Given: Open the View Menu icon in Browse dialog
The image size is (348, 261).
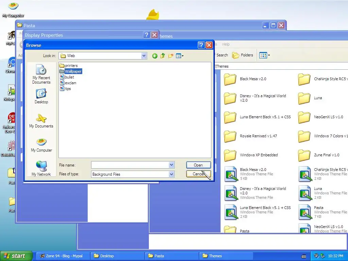Looking at the screenshot, I should coord(179,56).
